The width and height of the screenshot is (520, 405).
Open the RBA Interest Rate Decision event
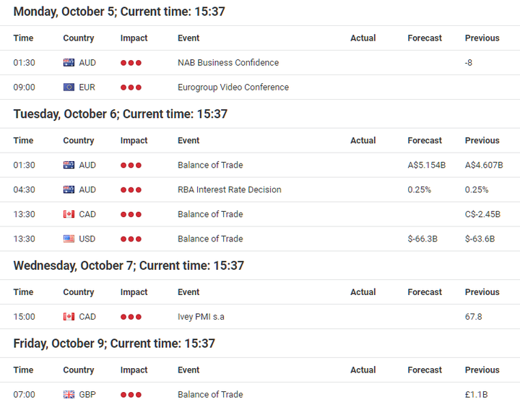229,190
